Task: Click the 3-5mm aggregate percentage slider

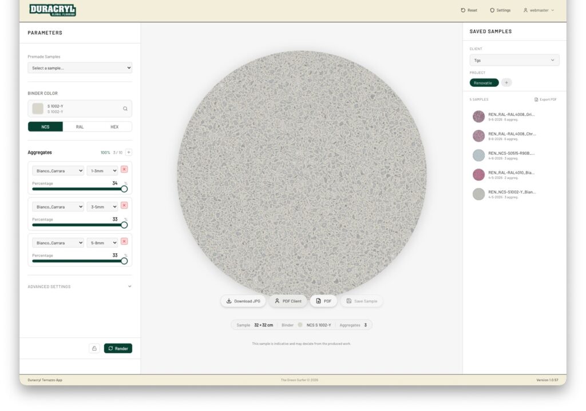Action: point(80,225)
